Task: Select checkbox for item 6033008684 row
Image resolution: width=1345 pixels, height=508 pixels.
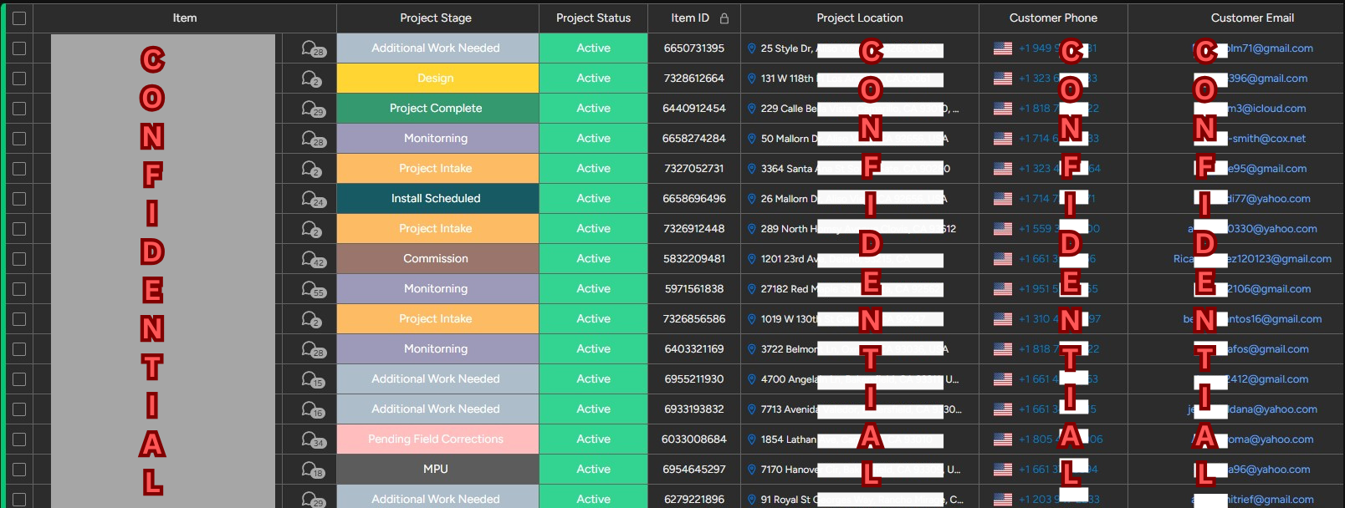Action: [x=19, y=439]
